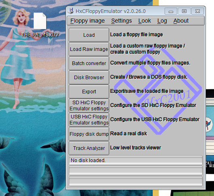Open the Settings menu
Image resolution: width=214 pixels, height=196 pixels.
pos(121,21)
